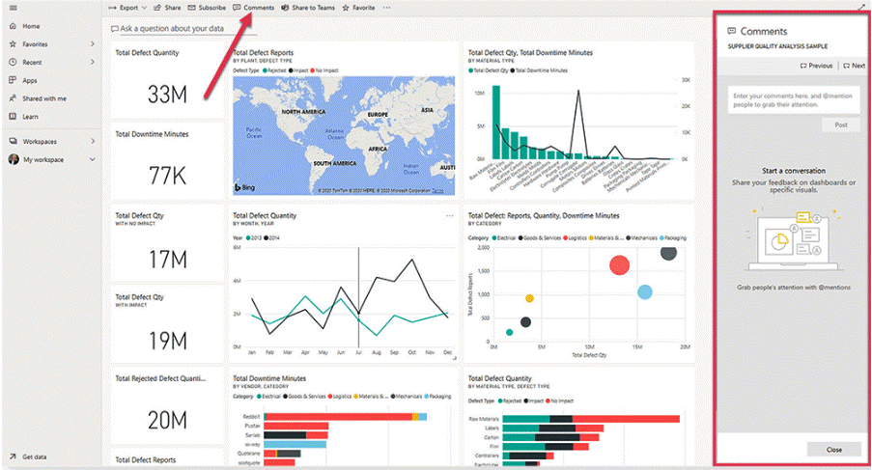Open Workspaces in the sidebar
Screen dimensions: 872x470
tap(34, 141)
